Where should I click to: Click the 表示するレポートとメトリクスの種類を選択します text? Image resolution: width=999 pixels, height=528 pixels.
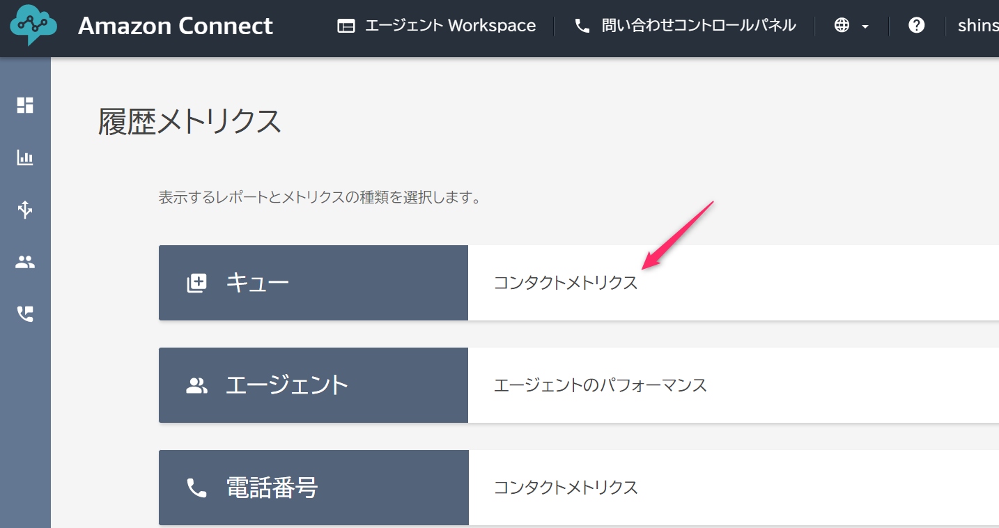[x=320, y=198]
